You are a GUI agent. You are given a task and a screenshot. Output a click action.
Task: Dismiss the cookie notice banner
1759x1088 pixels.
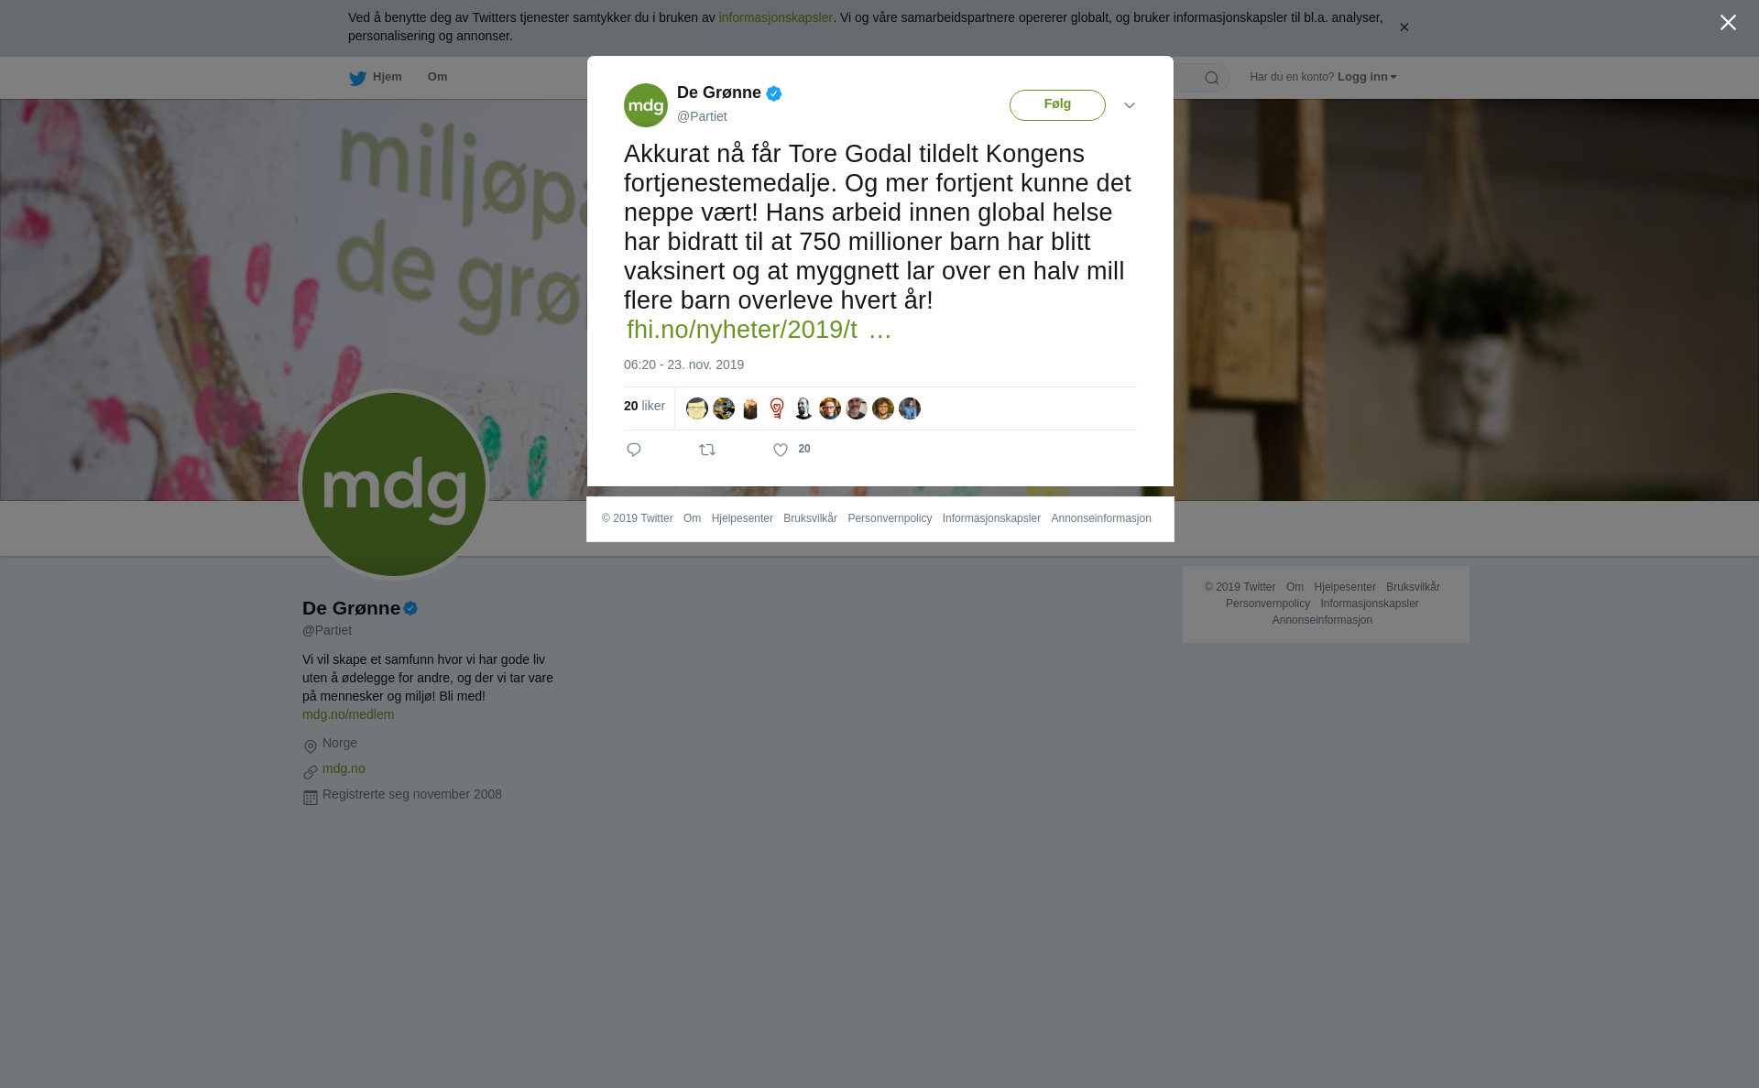(x=1404, y=27)
